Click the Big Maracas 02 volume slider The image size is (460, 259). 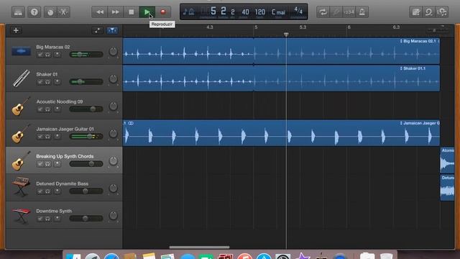click(x=86, y=55)
